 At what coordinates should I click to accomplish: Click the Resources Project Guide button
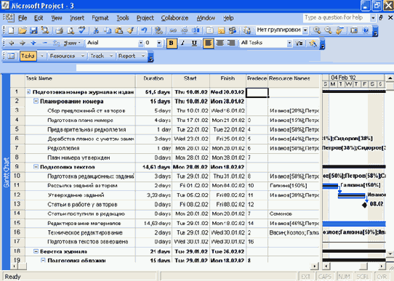click(x=63, y=56)
